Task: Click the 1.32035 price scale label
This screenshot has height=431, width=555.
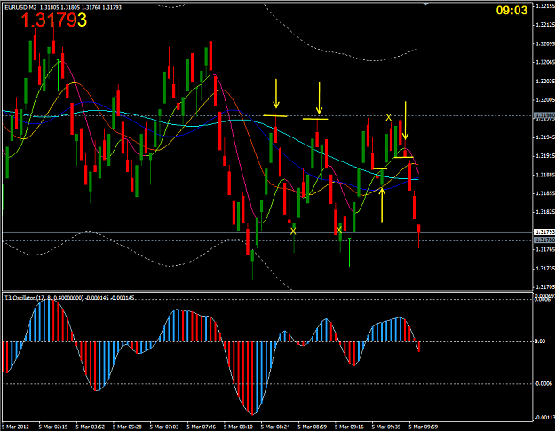Action: [545, 82]
